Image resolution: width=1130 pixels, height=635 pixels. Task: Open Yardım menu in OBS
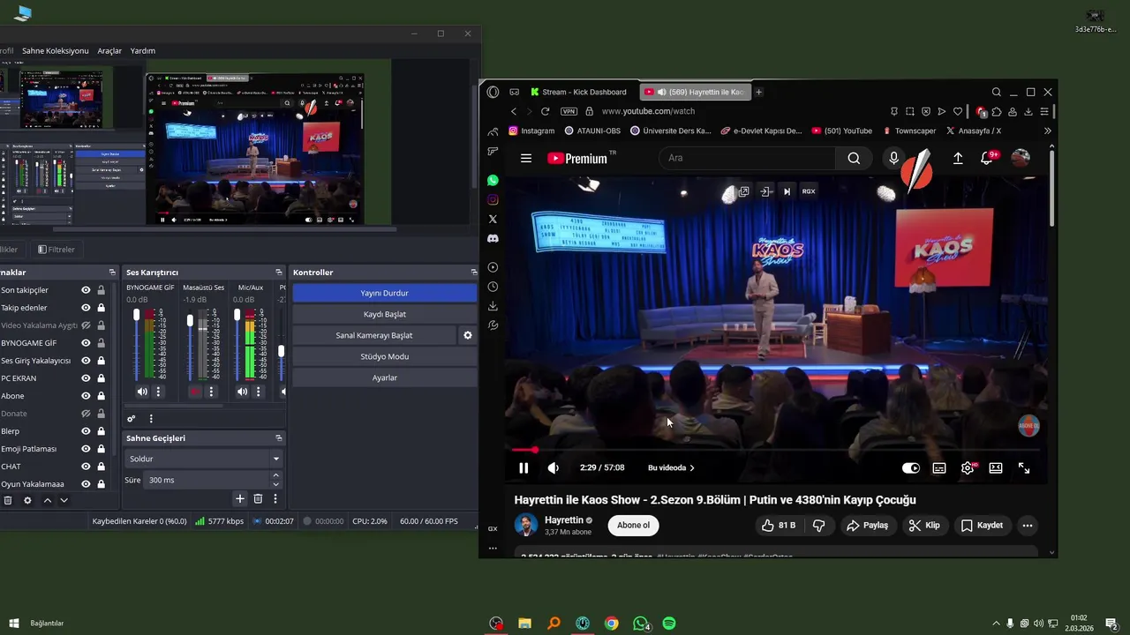[x=143, y=51]
